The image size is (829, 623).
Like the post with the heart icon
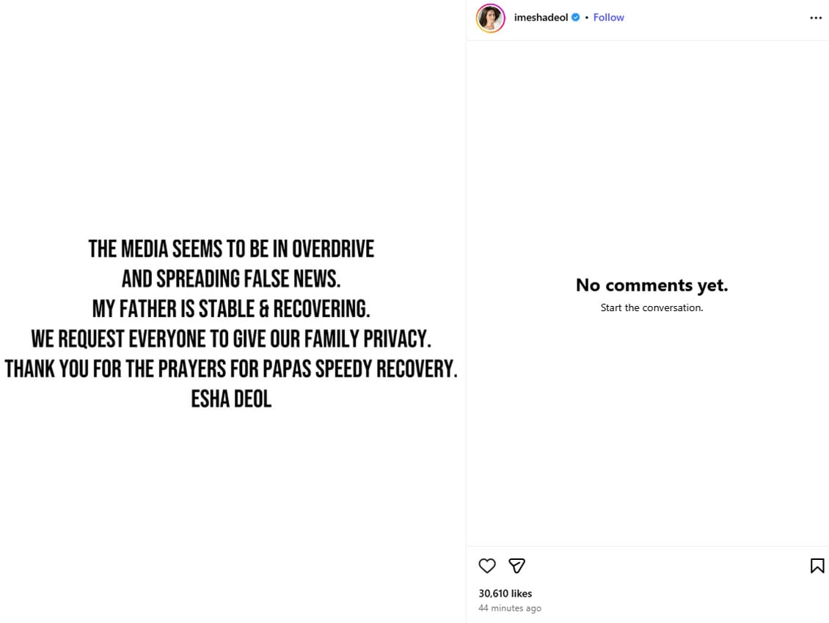tap(487, 566)
